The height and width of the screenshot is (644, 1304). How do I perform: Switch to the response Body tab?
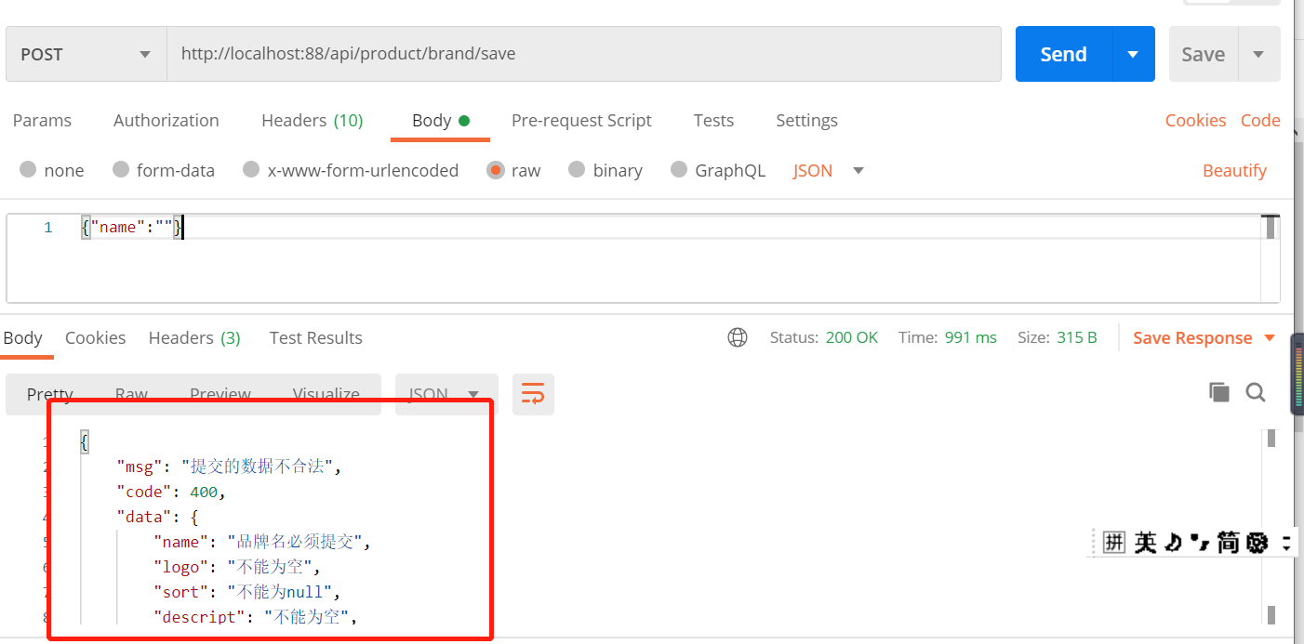[x=22, y=337]
